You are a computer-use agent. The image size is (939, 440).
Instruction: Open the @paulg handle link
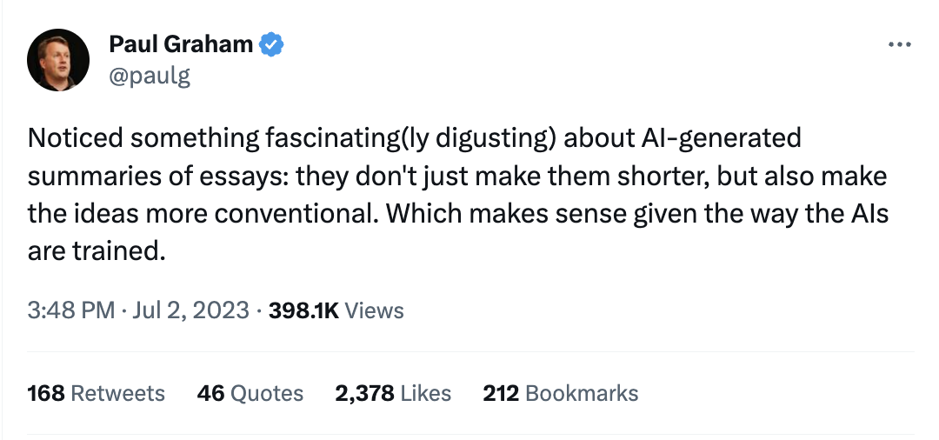[150, 76]
